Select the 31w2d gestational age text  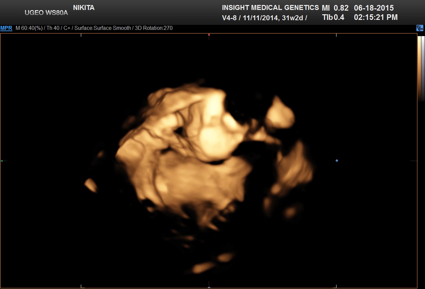[x=293, y=18]
